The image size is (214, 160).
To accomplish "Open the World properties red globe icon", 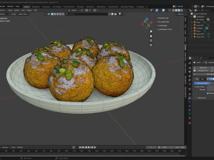I will [x=190, y=84].
